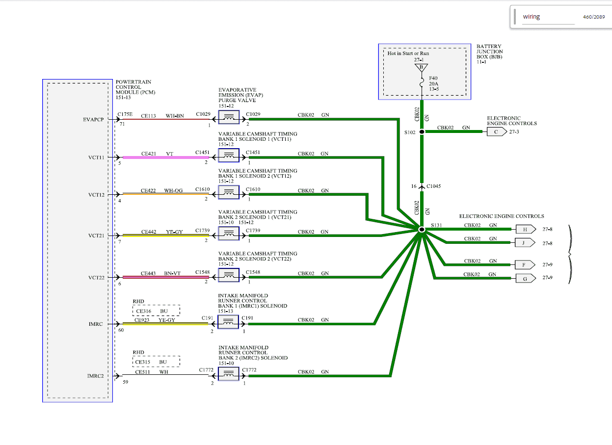This screenshot has width=612, height=445.
Task: Click the off-page reference arrow labeled H
Action: (525, 229)
